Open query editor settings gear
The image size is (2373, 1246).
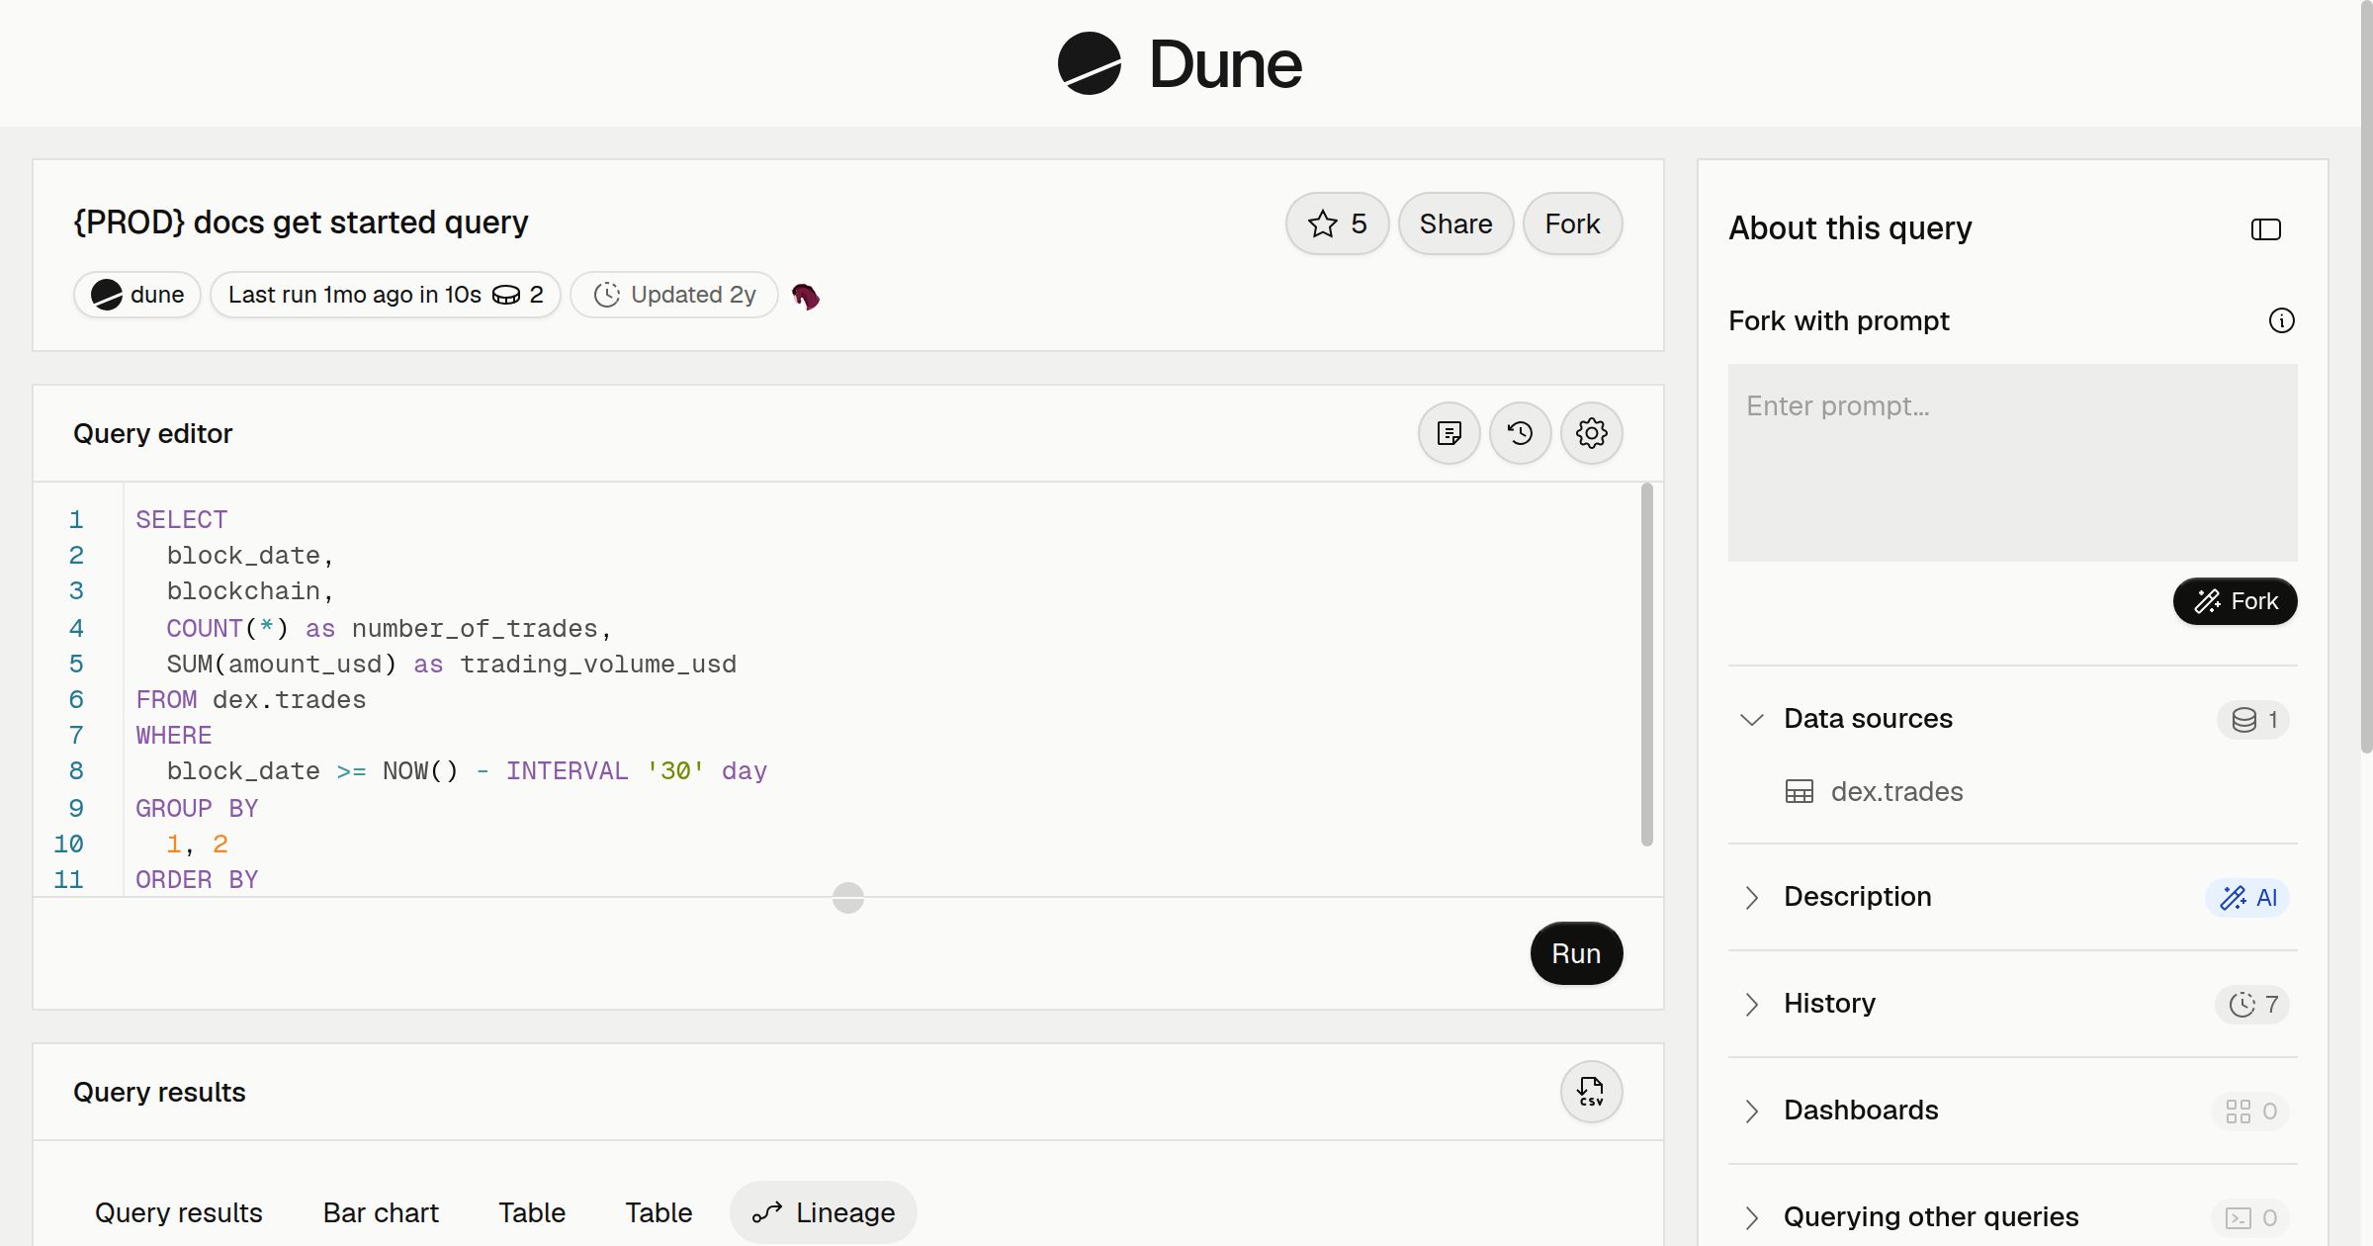click(x=1591, y=433)
